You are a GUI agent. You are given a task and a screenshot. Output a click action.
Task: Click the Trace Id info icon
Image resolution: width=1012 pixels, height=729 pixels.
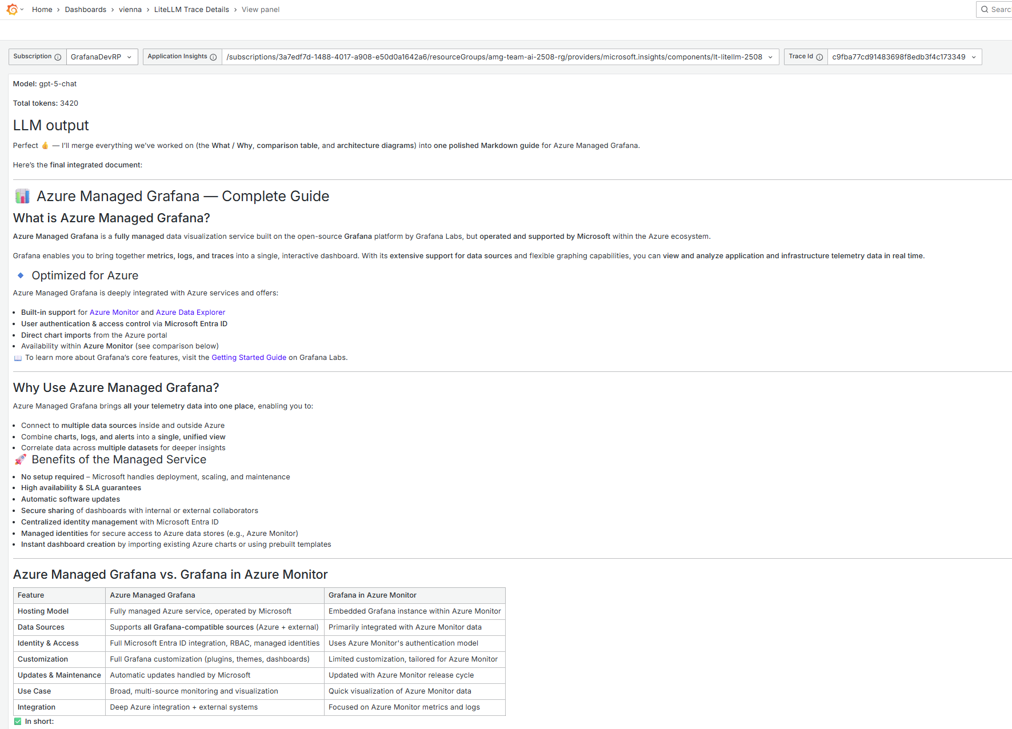[x=819, y=57]
